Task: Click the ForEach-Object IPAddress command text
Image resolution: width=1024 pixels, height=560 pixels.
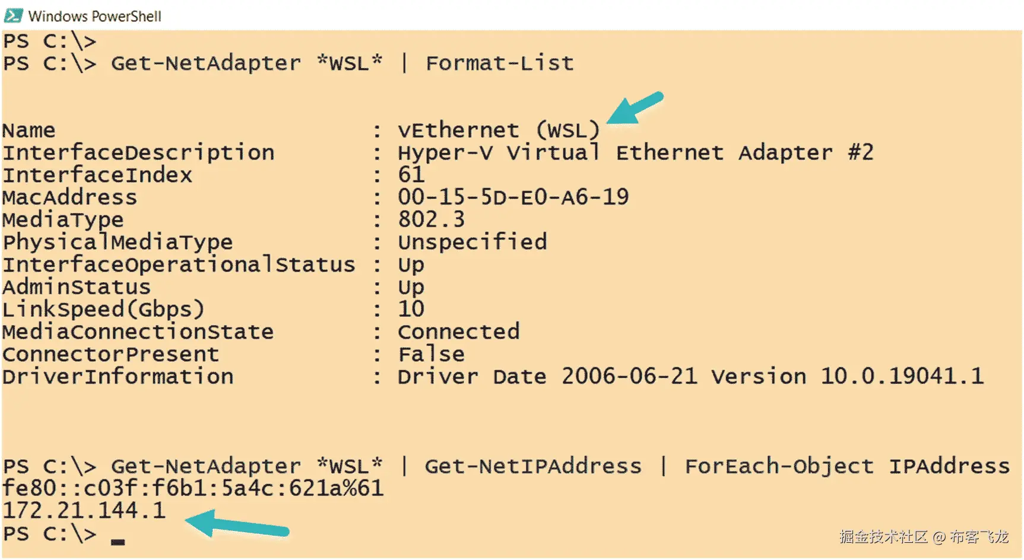Action: tap(847, 466)
